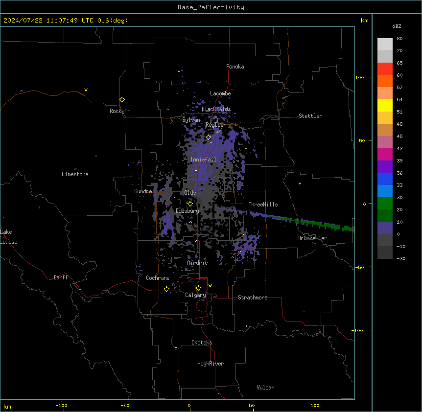Viewport: 422px width, 412px height.
Task: Click the yellow diamond marker above RockyMH
Action: point(122,100)
